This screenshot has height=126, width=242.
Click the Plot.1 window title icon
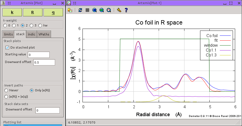[69, 3]
